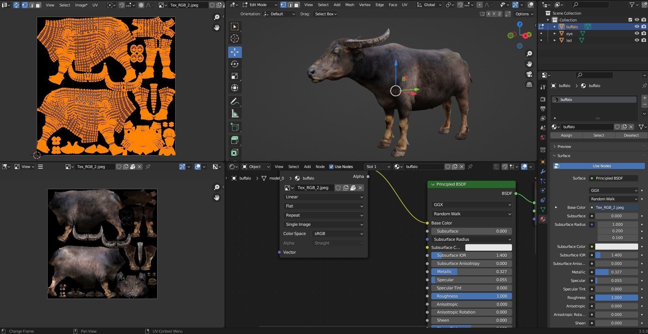648x334 pixels.
Task: Click the Use Nodes button in properties
Action: coord(599,166)
